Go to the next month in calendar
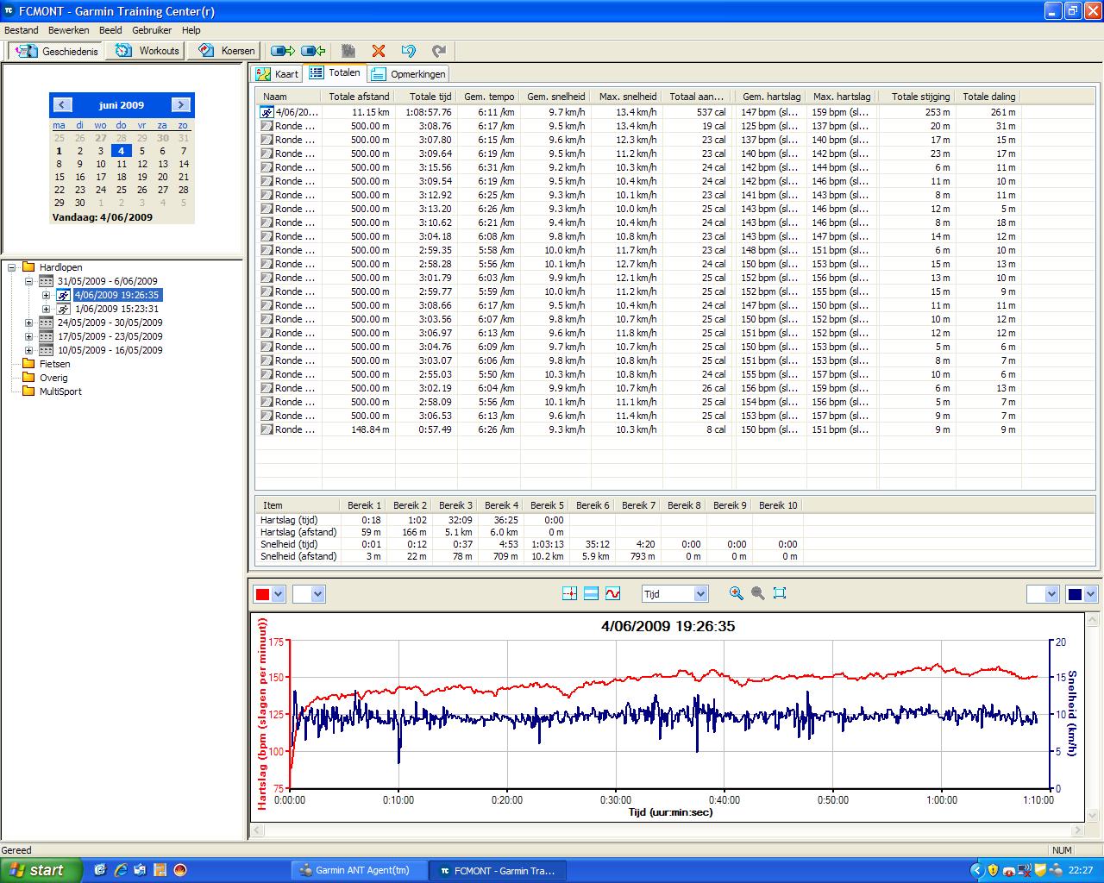The image size is (1104, 883). click(180, 105)
